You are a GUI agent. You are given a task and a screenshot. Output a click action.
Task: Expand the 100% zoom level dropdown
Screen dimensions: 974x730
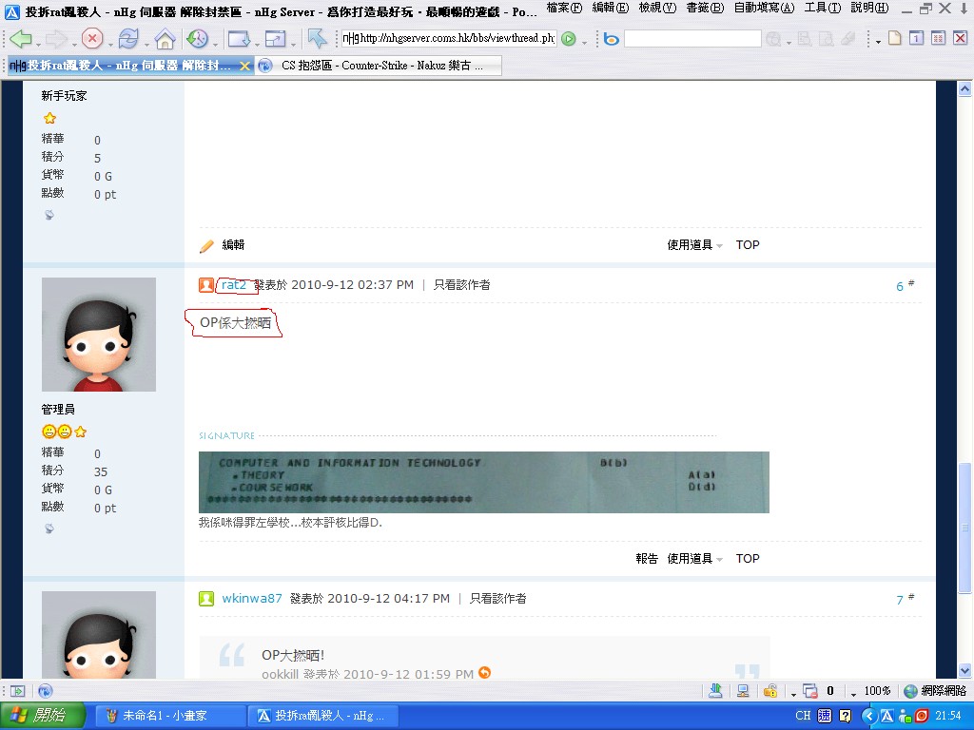[x=854, y=691]
